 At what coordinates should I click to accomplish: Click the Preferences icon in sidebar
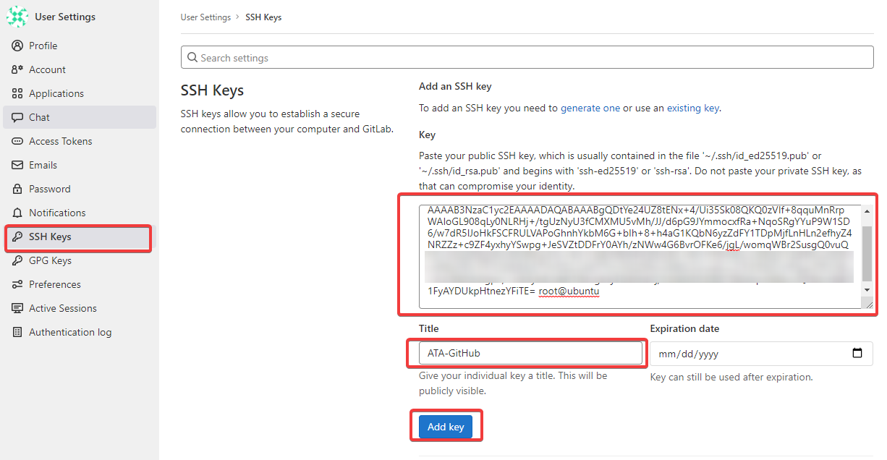(x=17, y=284)
